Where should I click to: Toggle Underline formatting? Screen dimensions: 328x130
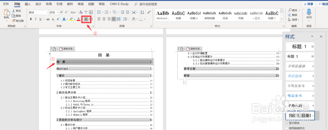coord(40,19)
